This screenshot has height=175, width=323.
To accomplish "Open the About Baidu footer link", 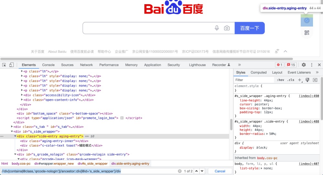I will [57, 51].
